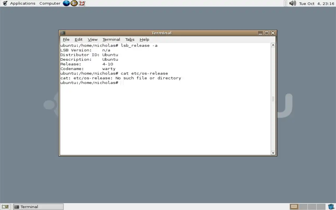Click the 'Distributor ID: Ubuntu' line

pos(89,55)
